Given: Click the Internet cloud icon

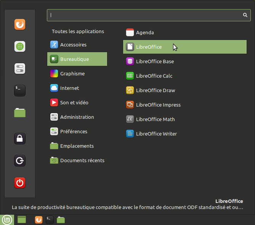Looking at the screenshot, I should point(54,88).
